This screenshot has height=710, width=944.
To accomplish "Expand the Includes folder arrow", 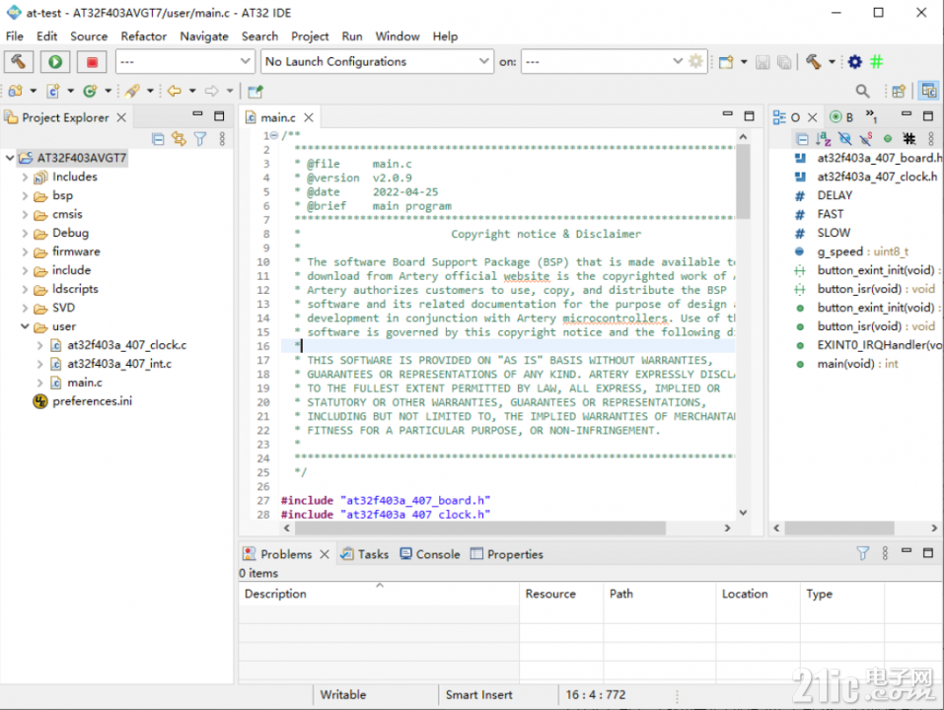I will [x=25, y=177].
